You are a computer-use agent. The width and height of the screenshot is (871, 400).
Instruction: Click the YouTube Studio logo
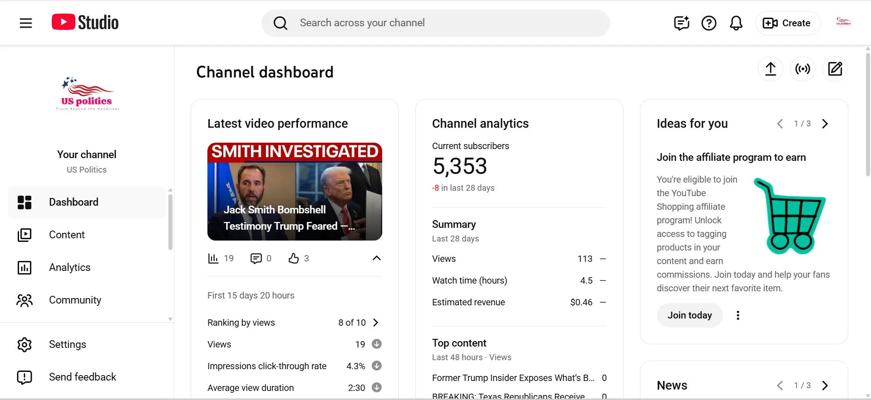coord(85,22)
